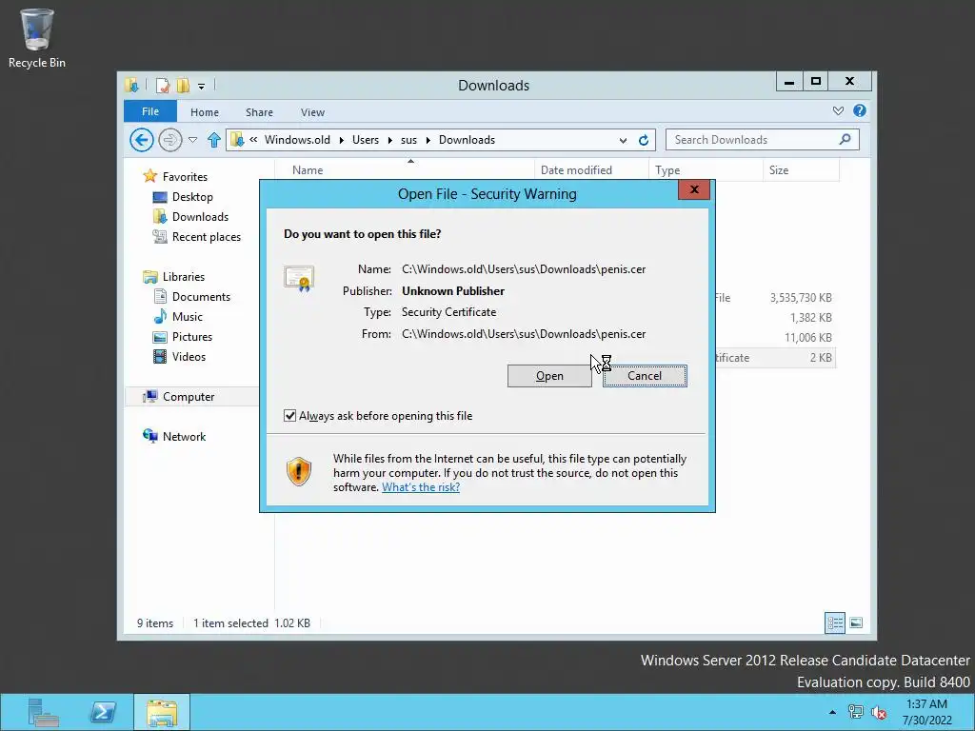
Task: Click the New Folder quick access icon
Action: tap(183, 85)
